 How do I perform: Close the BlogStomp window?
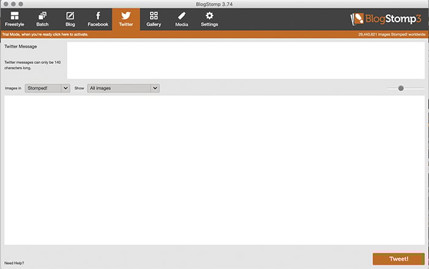click(x=6, y=4)
